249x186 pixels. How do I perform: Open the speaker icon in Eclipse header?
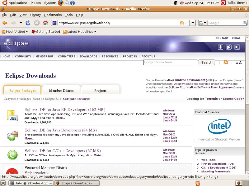(237, 47)
